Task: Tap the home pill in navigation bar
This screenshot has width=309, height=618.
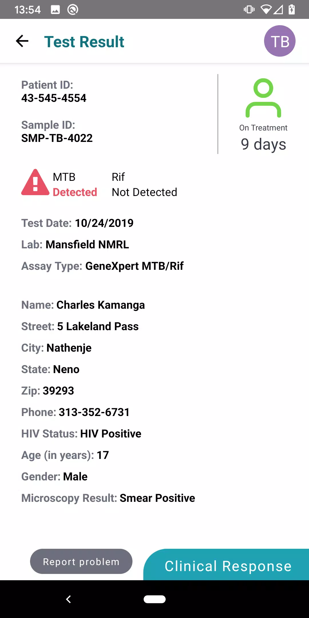Action: [154, 599]
